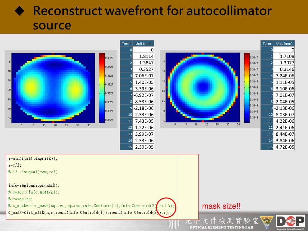
Task: Select the cell with value -2.41E-06
Action: (x=284, y=128)
